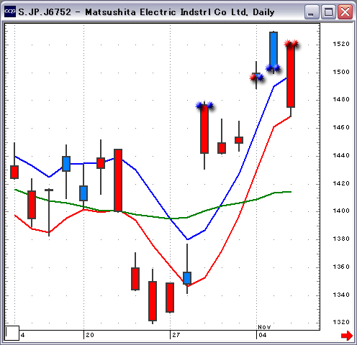Image resolution: width=357 pixels, height=345 pixels.
Task: Maximize the chart window
Action: coord(328,11)
